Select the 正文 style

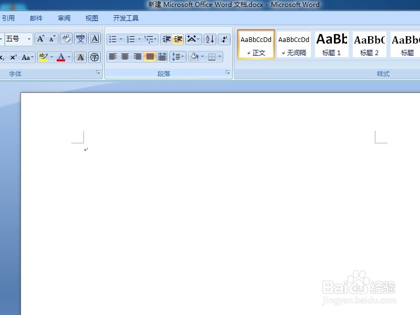coord(256,45)
